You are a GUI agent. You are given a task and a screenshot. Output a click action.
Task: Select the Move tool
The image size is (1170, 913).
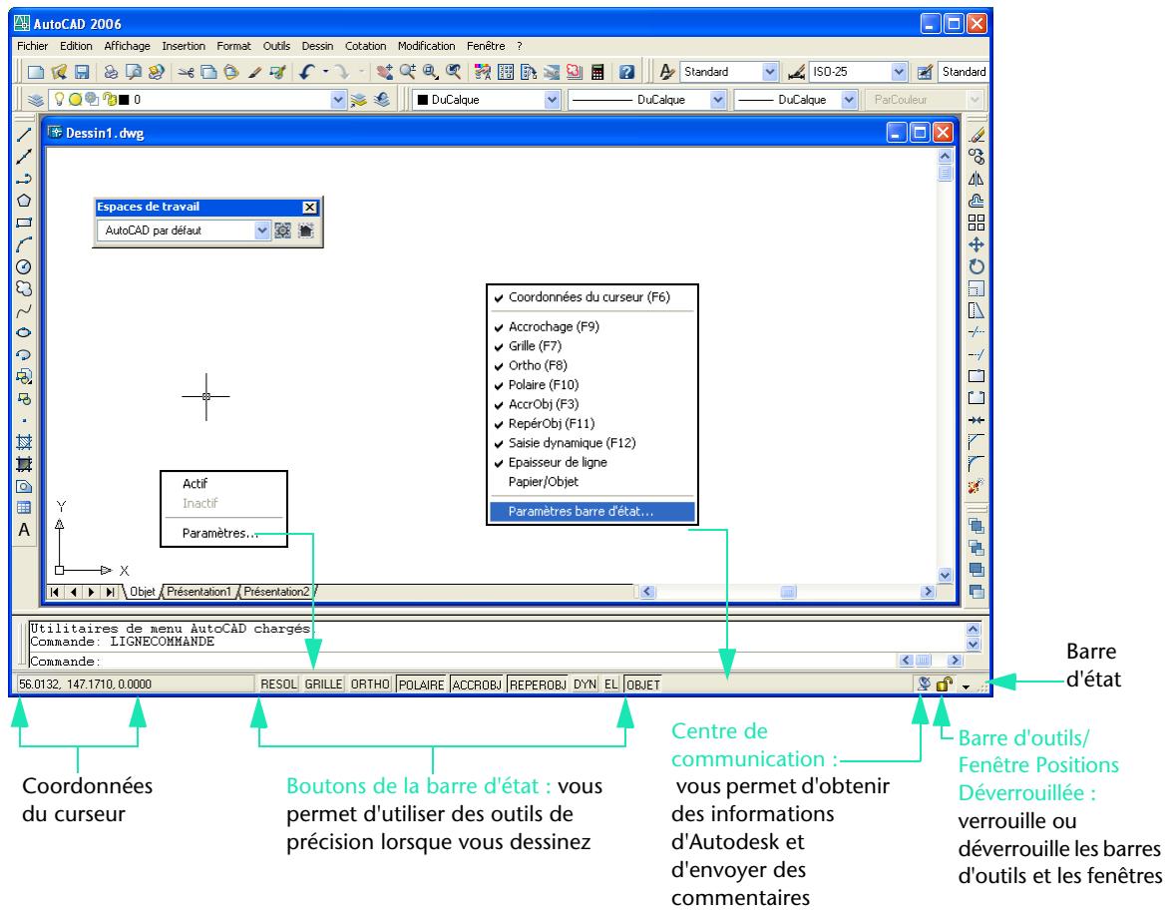[x=975, y=244]
